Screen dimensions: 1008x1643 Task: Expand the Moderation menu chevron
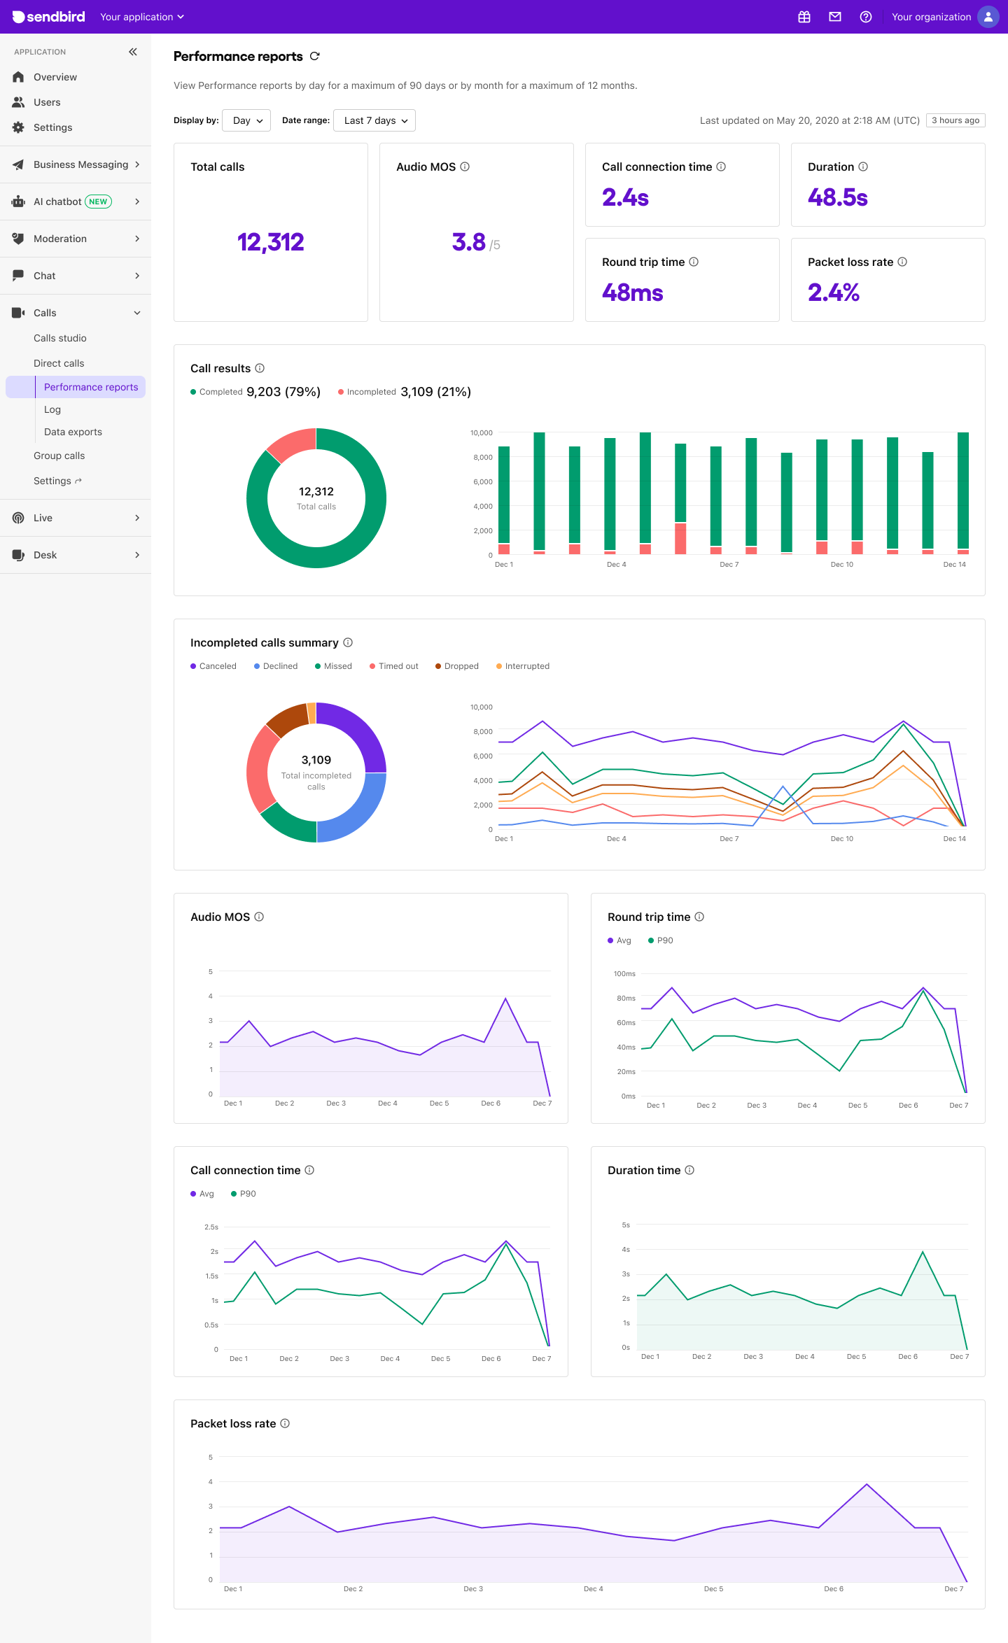[x=137, y=239]
